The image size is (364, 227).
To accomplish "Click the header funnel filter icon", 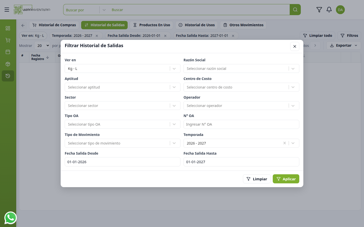I will [319, 10].
